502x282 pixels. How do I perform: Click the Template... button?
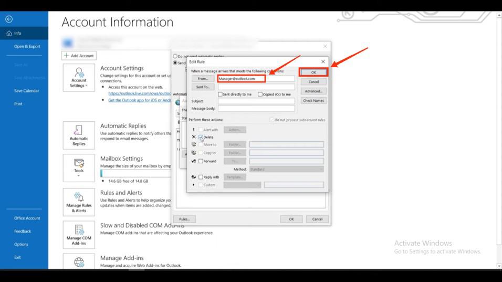coord(235,177)
